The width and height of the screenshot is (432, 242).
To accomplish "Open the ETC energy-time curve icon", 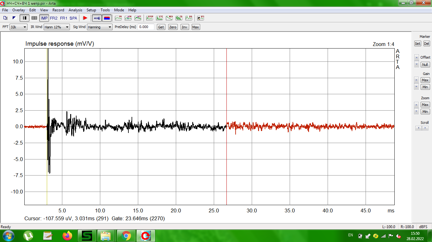I will tap(159, 18).
